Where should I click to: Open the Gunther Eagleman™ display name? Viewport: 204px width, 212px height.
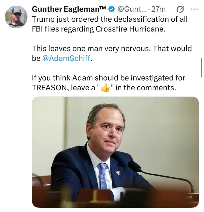(69, 9)
